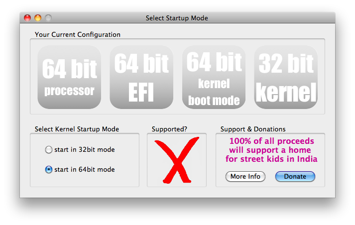The height and width of the screenshot is (225, 355).
Task: Click the grayed-out zoom window button
Action: [x=48, y=18]
